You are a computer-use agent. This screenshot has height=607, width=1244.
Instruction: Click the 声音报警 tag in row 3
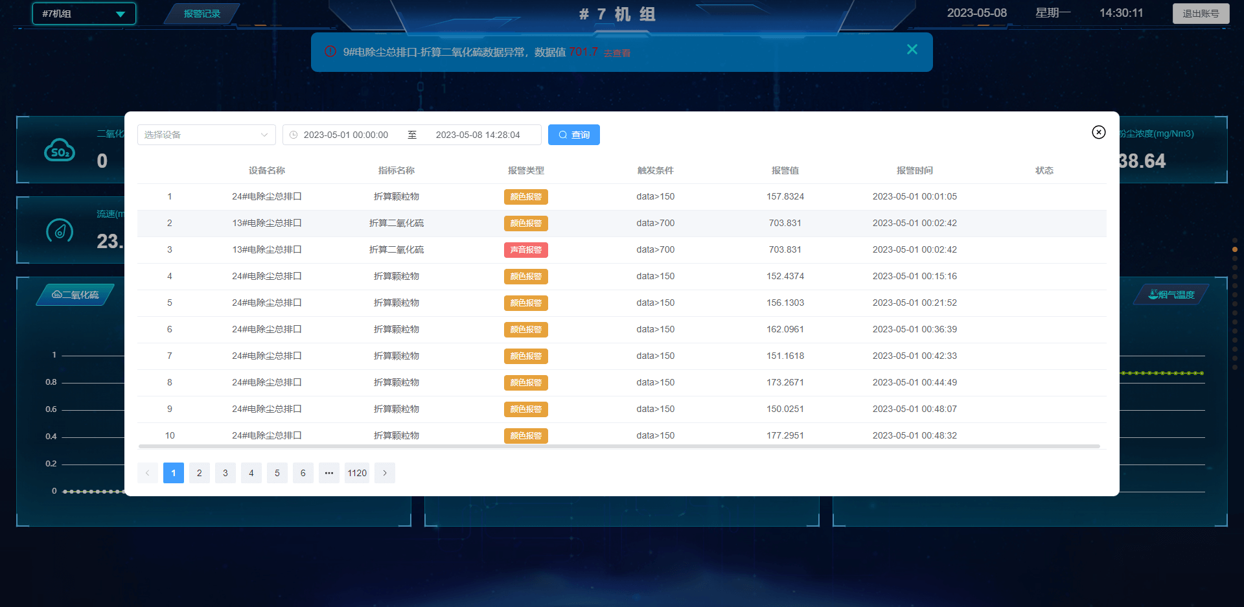[526, 250]
